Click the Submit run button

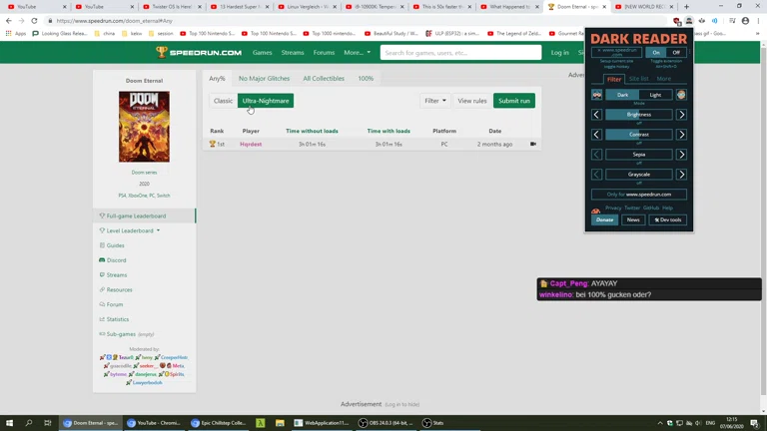click(x=514, y=101)
